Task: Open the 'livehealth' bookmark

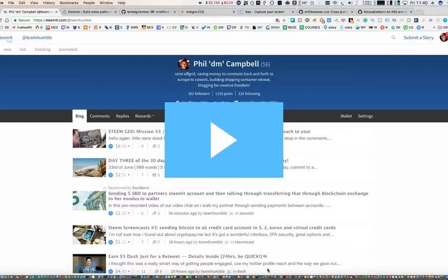Action: (x=22, y=28)
